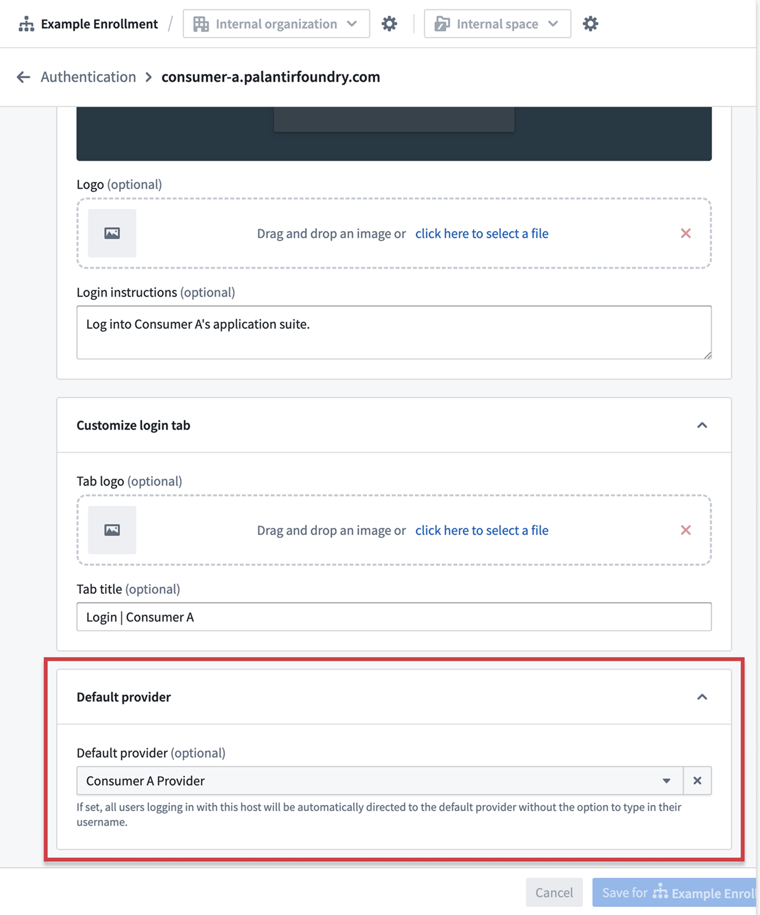The image size is (760, 915).
Task: Click the Example Enrollment org chart icon
Action: [x=27, y=23]
